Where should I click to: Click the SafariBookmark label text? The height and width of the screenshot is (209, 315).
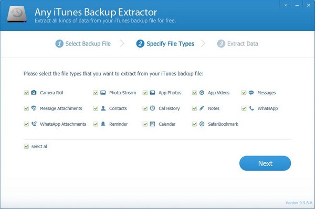[223, 124]
